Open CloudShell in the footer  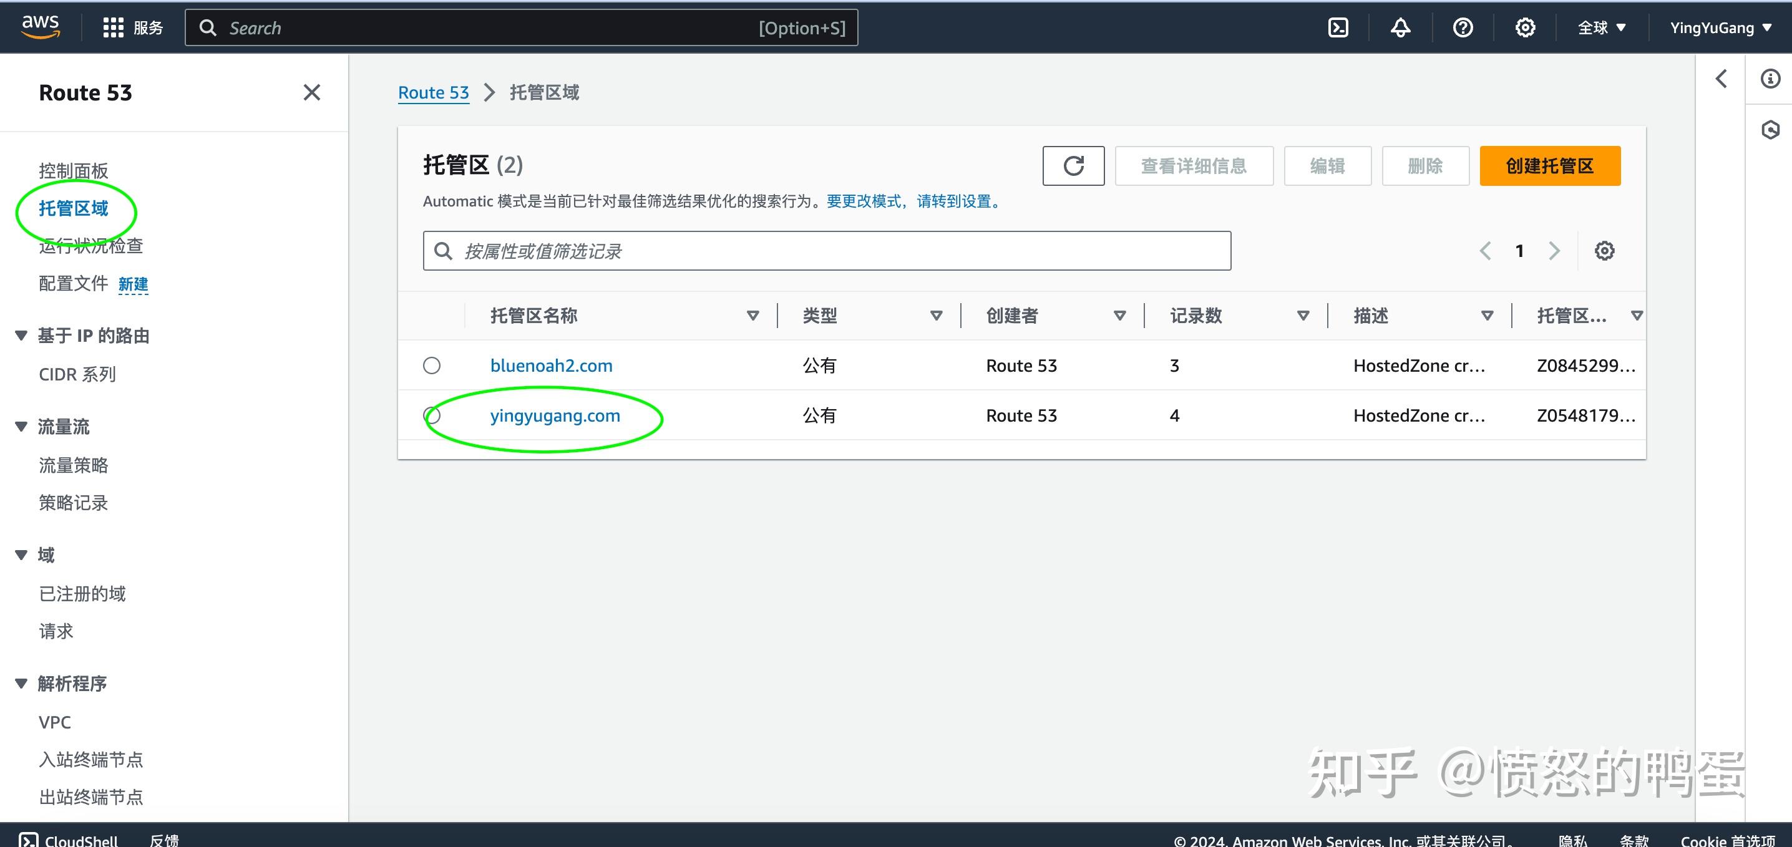click(68, 840)
